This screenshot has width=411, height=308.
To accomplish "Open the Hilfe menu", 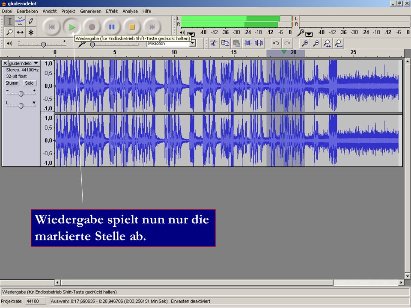I will coord(147,11).
